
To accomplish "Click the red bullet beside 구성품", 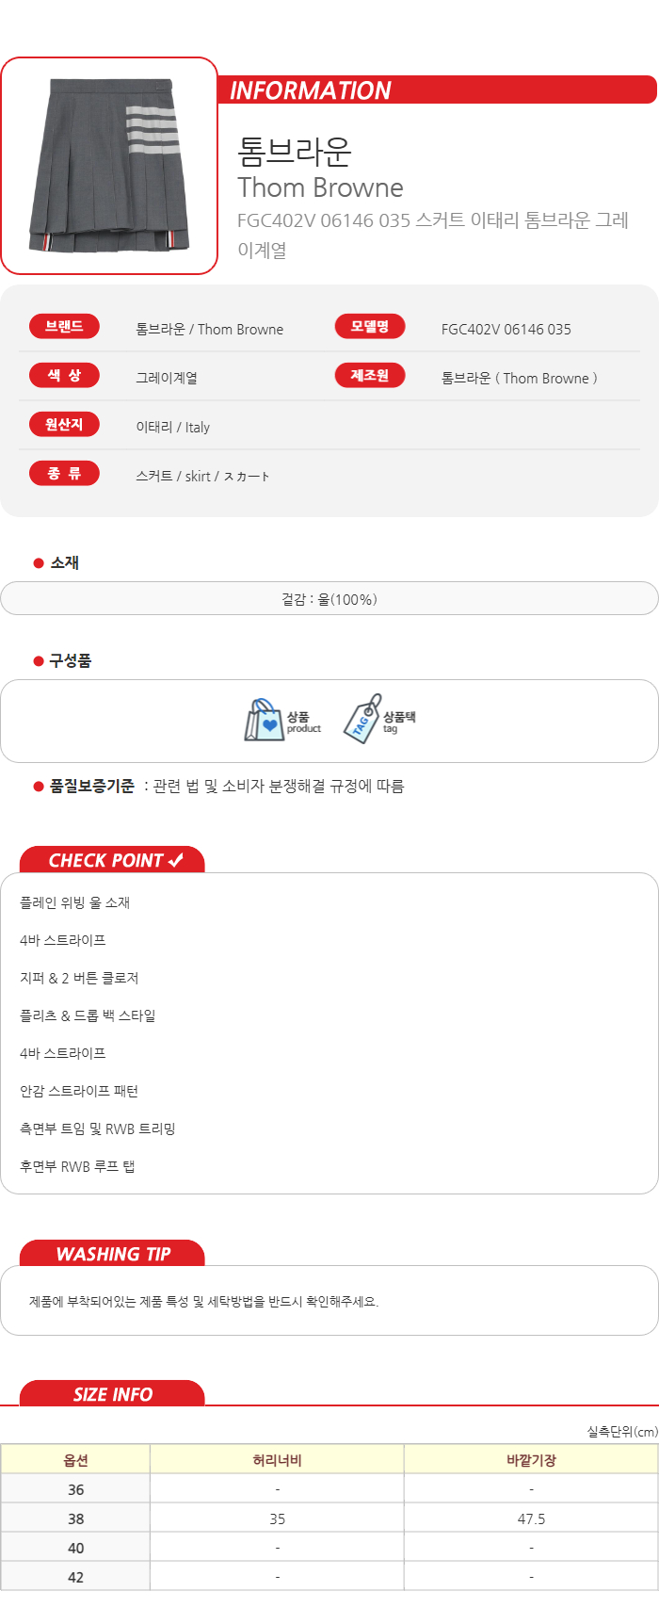I will click(39, 661).
